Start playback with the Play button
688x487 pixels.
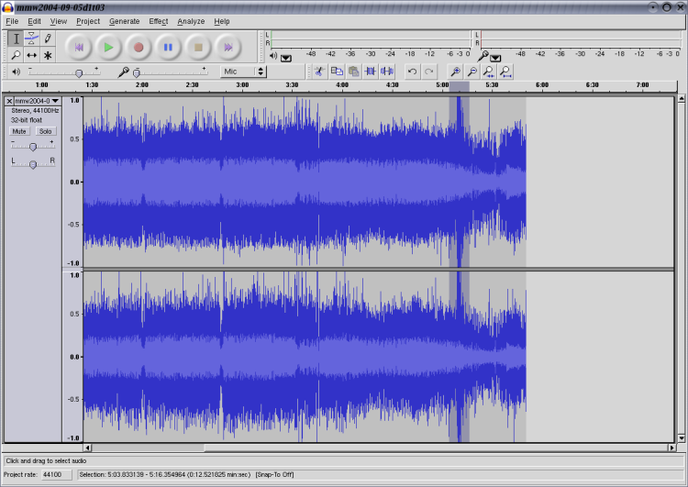point(108,47)
